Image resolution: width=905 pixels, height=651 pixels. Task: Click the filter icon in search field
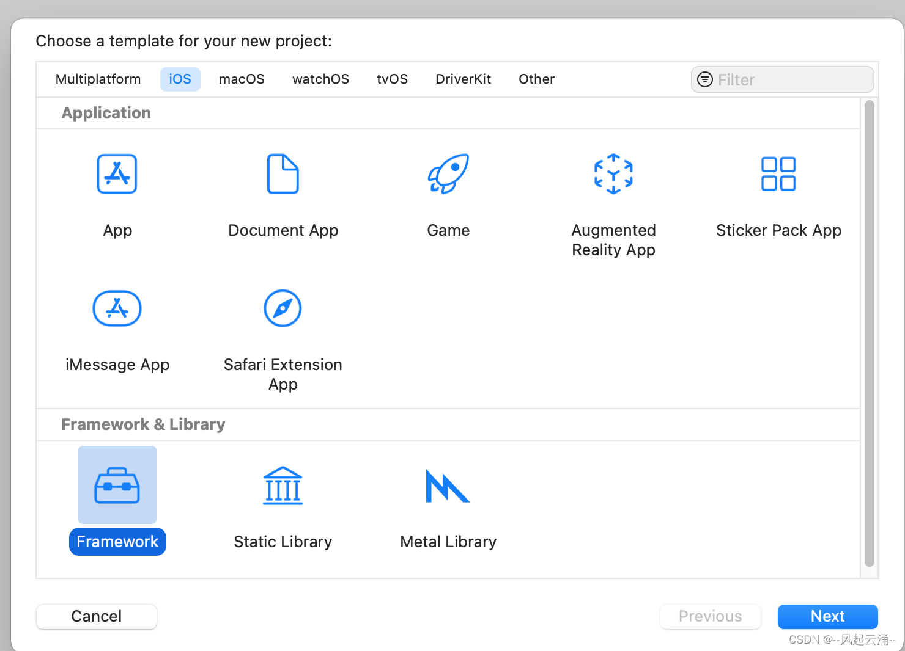pos(705,80)
